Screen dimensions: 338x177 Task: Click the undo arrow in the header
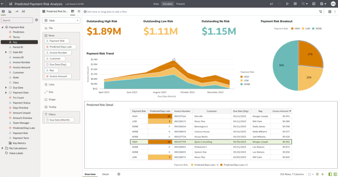[271, 4]
